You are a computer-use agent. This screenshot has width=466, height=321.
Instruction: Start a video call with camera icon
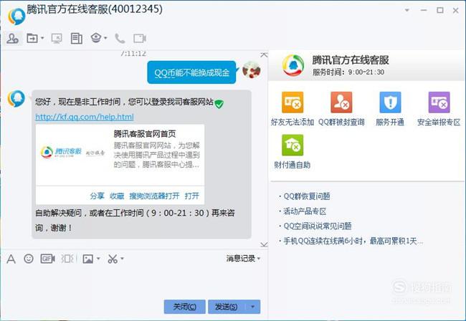[x=139, y=38]
